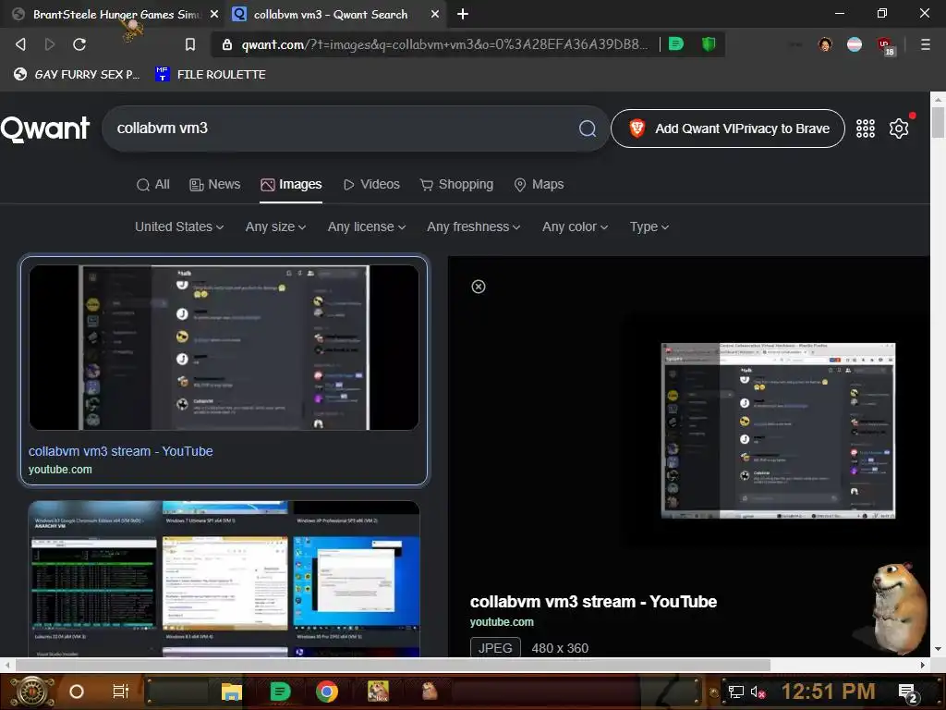The height and width of the screenshot is (710, 946).
Task: Click the JPEG format badge
Action: coord(495,648)
